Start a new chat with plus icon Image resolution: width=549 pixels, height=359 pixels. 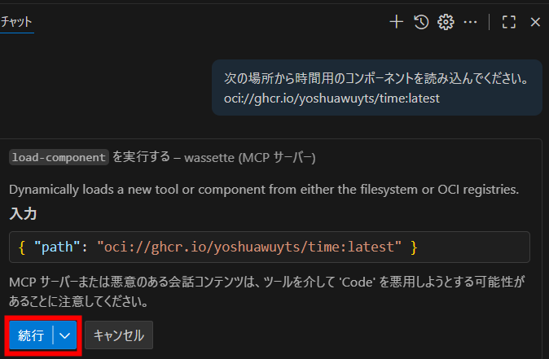pos(397,22)
